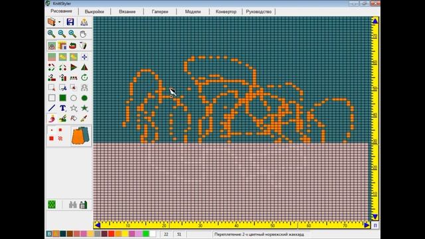Click the status bar value 51
425x239 pixels.
pyautogui.click(x=179, y=234)
